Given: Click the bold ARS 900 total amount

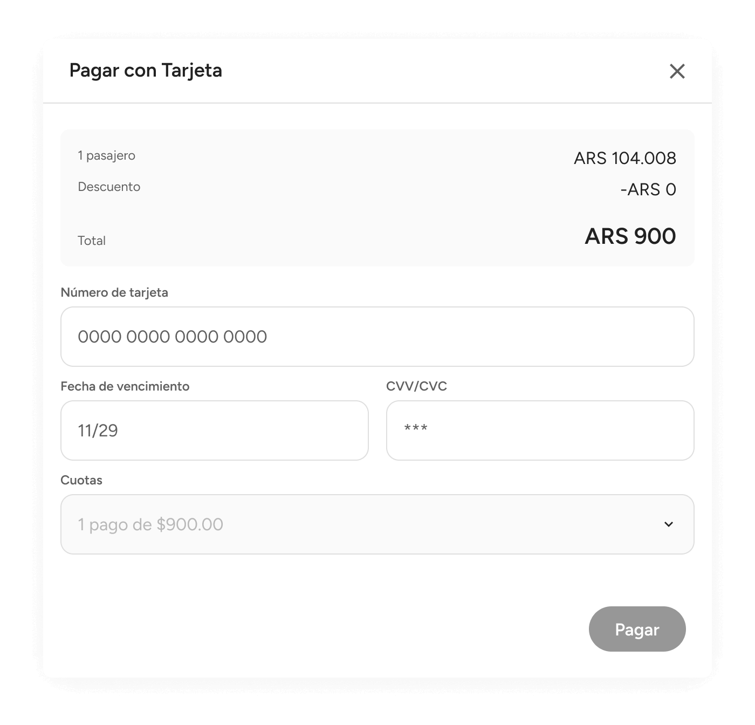Looking at the screenshot, I should point(630,236).
